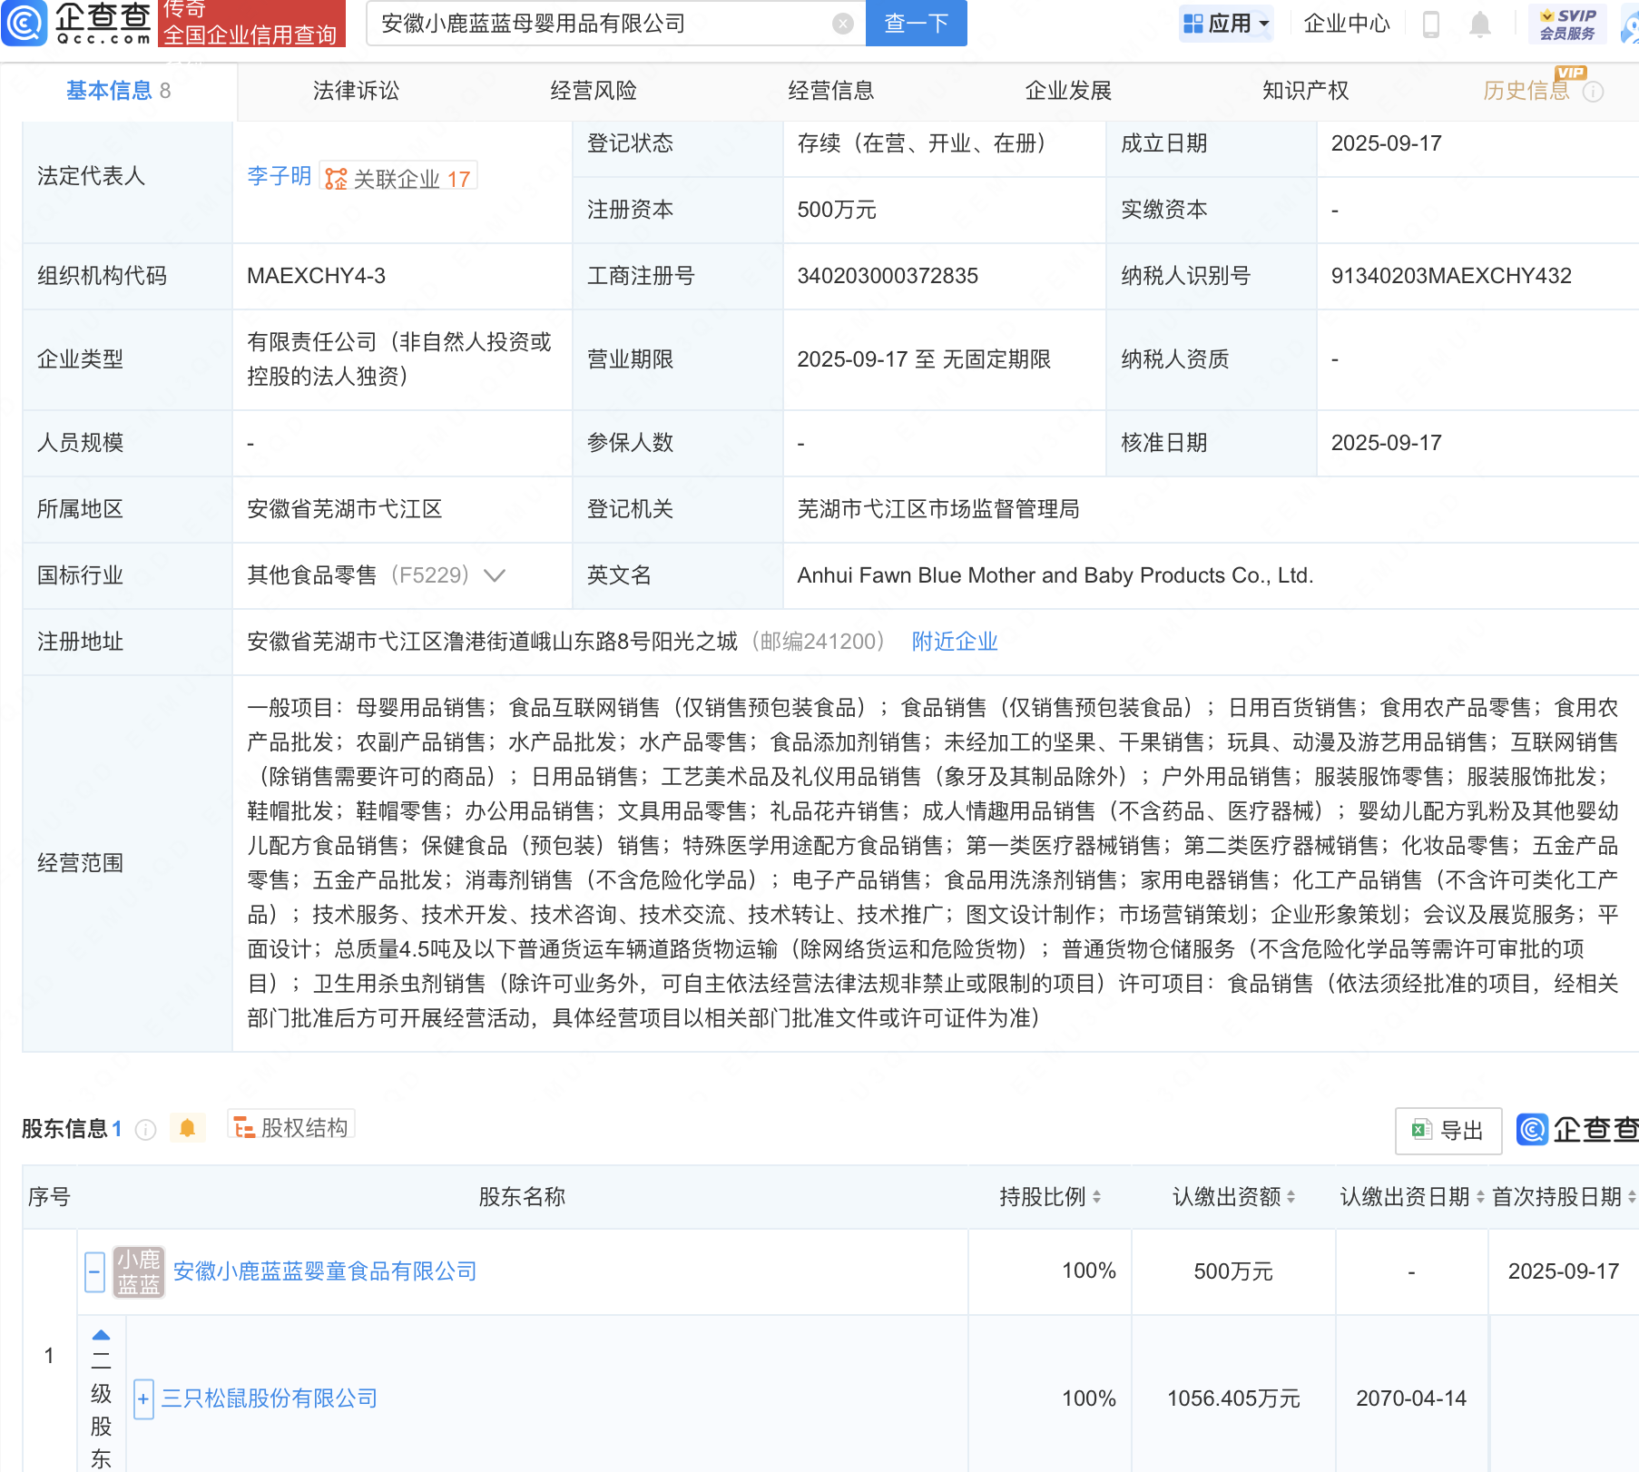This screenshot has width=1639, height=1472.
Task: Click the customer service avatar icon
Action: pos(1631,25)
